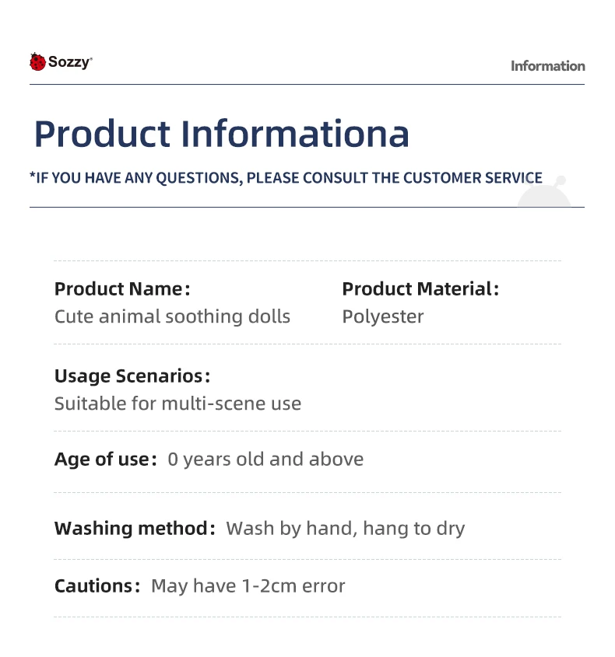
Task: Click "Wash by hand, hang to dry" text
Action: pos(345,529)
